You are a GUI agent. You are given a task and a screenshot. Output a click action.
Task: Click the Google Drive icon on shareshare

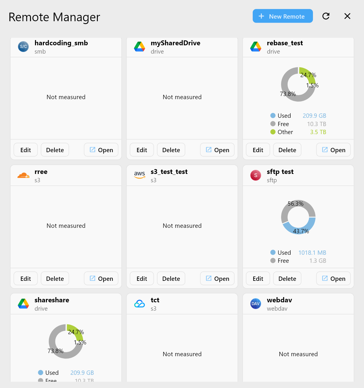point(23,304)
